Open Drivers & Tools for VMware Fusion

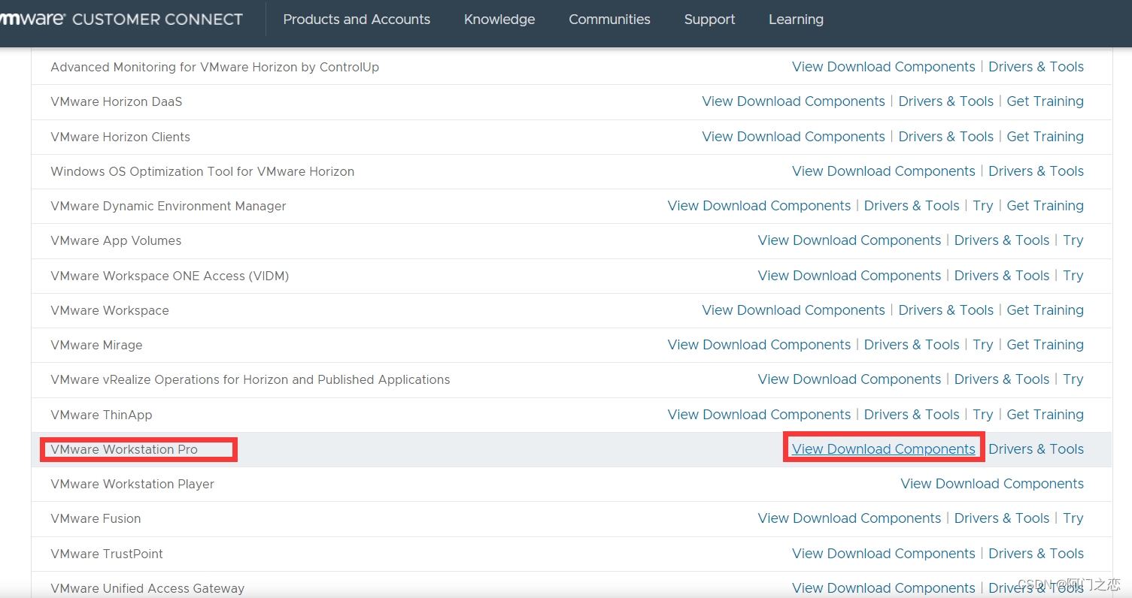click(x=1002, y=518)
